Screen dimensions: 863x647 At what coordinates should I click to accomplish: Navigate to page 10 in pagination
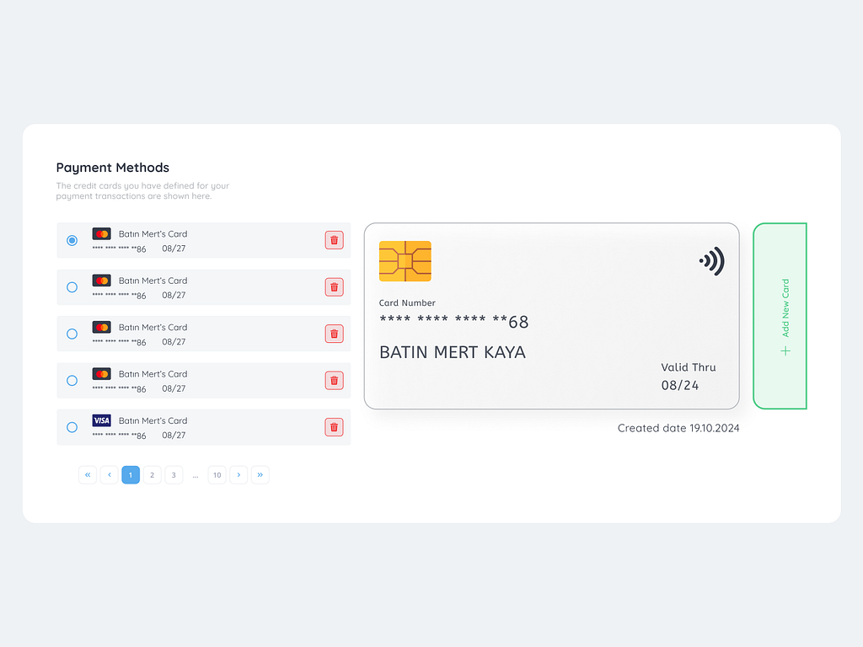217,474
